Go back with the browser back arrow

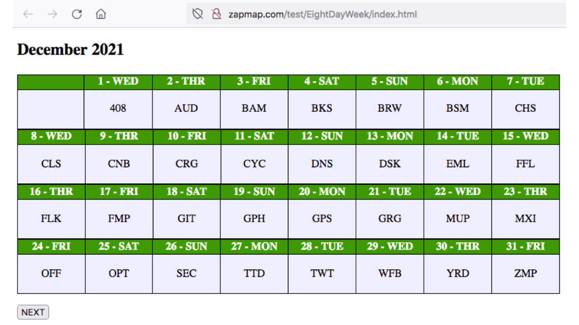28,14
